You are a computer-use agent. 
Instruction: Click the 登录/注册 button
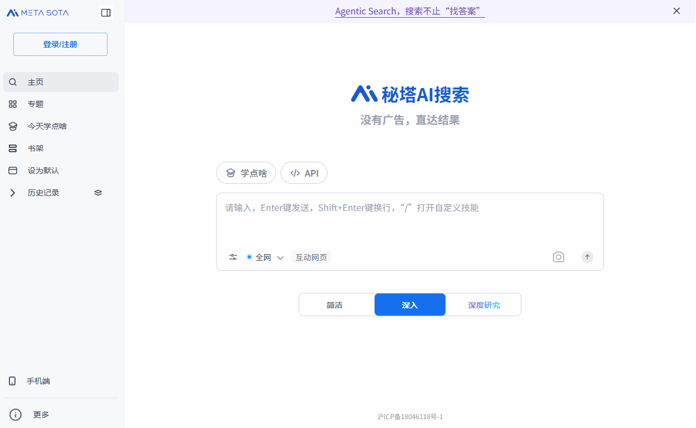point(60,44)
